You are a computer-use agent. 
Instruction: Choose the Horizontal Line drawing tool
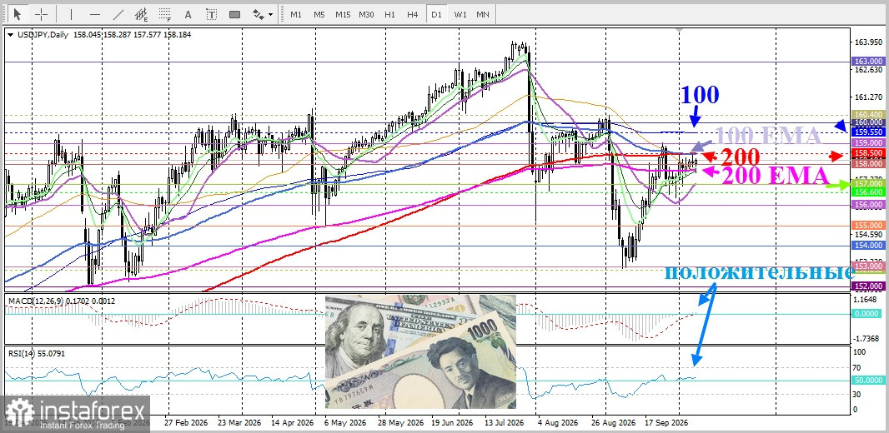[x=95, y=14]
